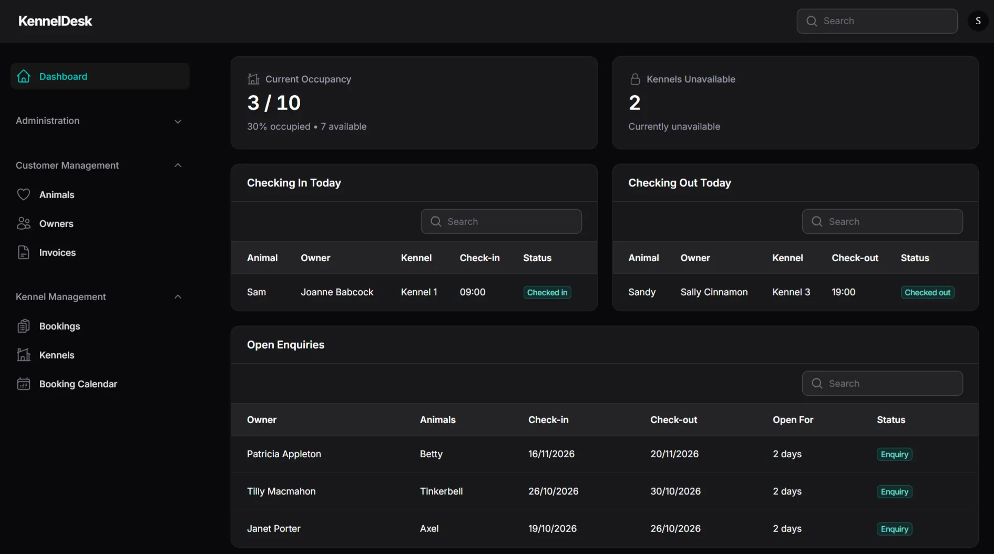Open the Dashboard page
Image resolution: width=994 pixels, height=554 pixels.
(100, 76)
